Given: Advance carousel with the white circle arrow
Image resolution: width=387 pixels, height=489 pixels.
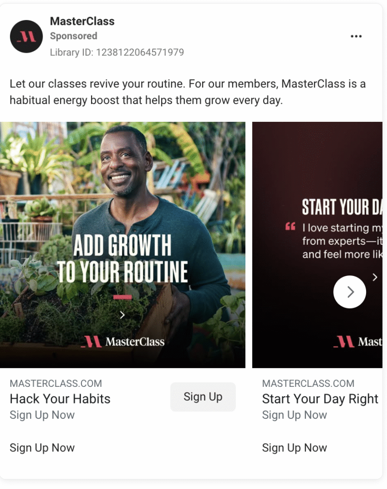Looking at the screenshot, I should (350, 292).
